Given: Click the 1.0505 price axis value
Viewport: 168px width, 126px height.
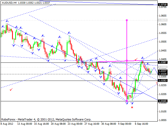Looking at the screenshot, I should [x=163, y=42].
